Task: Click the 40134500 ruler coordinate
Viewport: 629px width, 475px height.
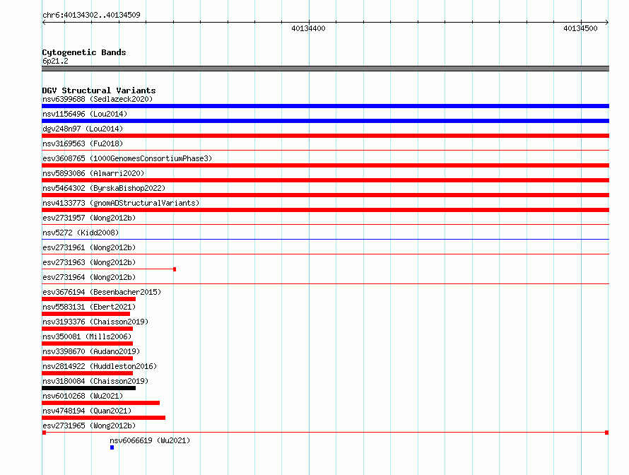Action: (580, 28)
